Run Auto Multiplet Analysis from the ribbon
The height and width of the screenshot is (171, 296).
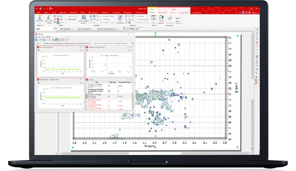pos(84,20)
